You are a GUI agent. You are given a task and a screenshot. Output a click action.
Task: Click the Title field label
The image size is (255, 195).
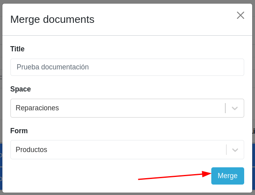click(x=17, y=49)
